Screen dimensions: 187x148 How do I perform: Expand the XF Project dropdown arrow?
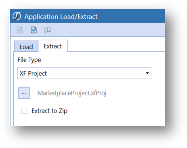147,73
